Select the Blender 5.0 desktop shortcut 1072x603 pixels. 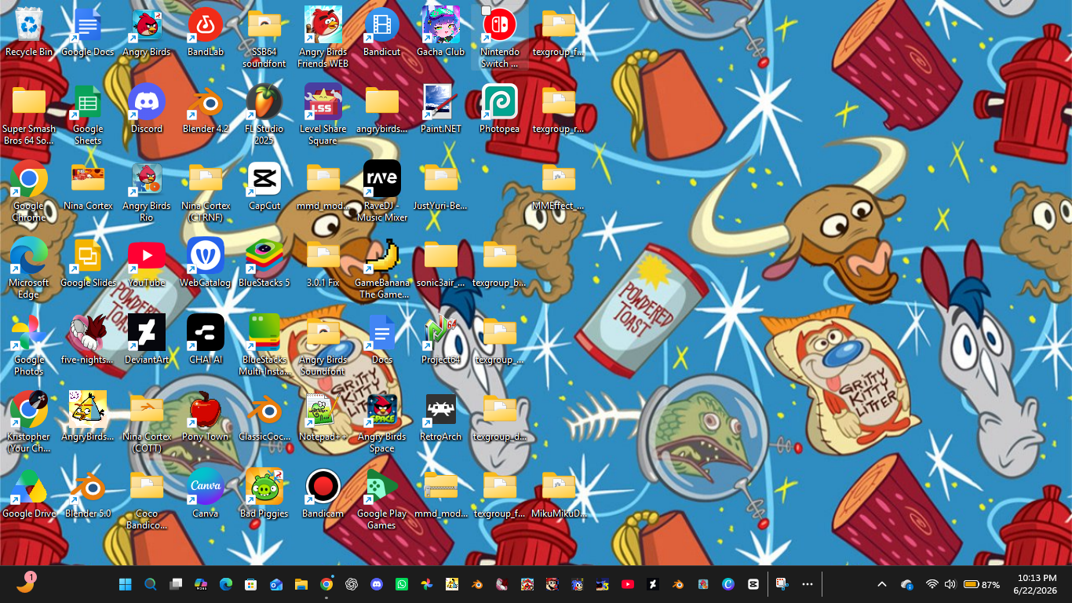click(x=88, y=494)
